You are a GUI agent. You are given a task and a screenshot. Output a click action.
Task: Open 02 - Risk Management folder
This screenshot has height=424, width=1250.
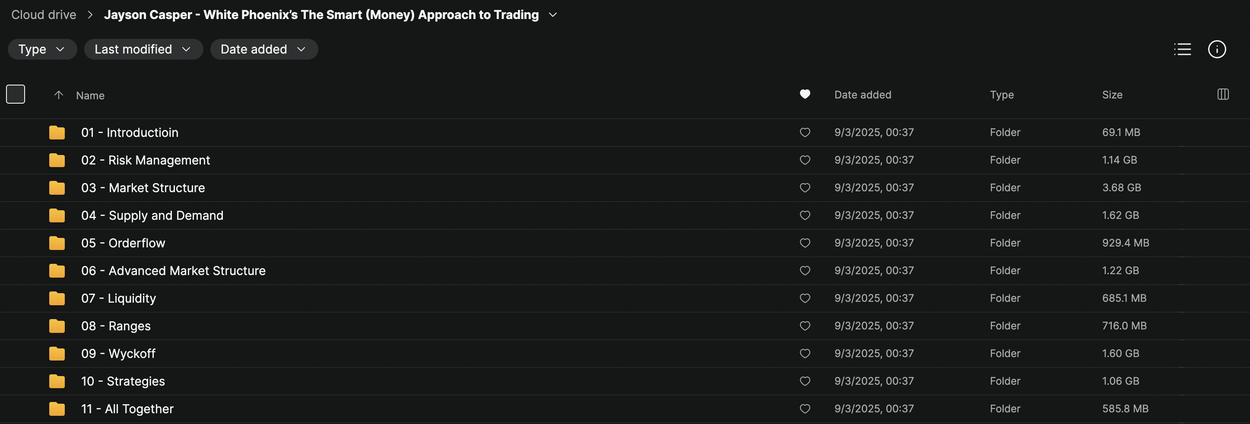146,160
